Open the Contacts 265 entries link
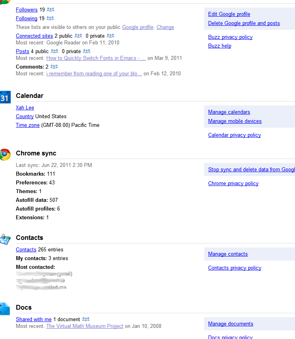295x339 pixels. [26, 249]
